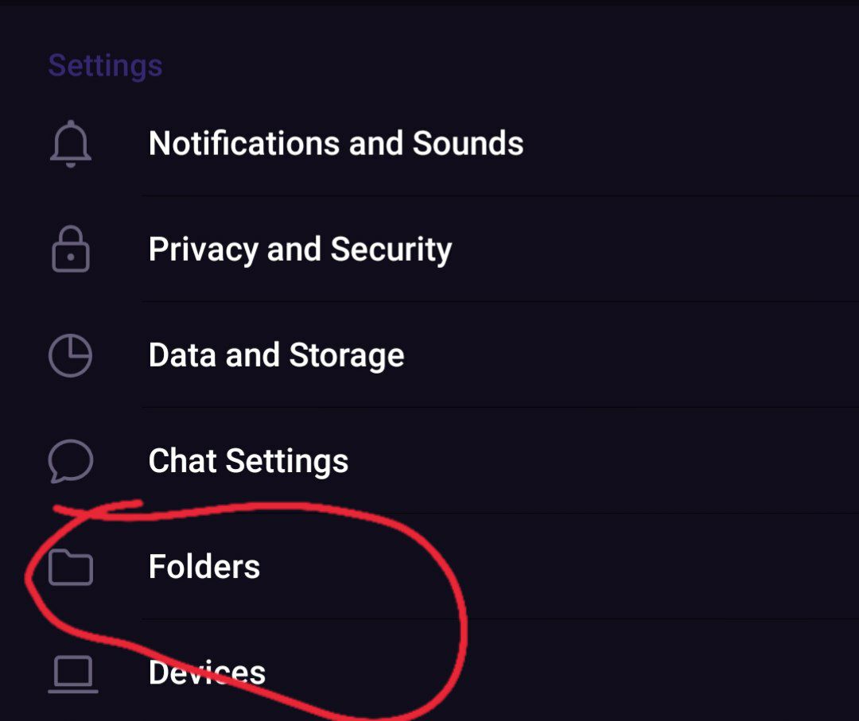Click the Settings section header
The height and width of the screenshot is (721, 859).
pos(105,66)
